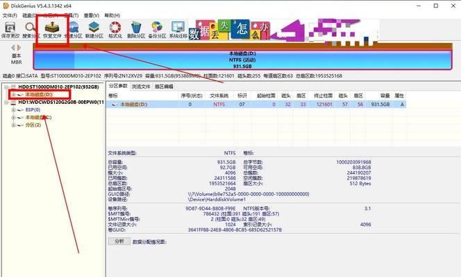Select 本地磁盘(D:) in the left tree
The height and width of the screenshot is (277, 461).
click(39, 95)
